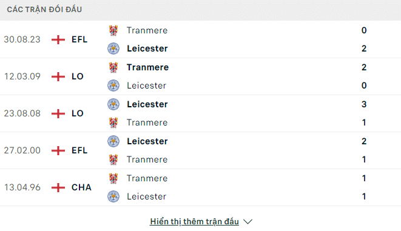Click Tranmere score 2 in 12.03.09 match
The image size is (401, 231).
tap(364, 67)
